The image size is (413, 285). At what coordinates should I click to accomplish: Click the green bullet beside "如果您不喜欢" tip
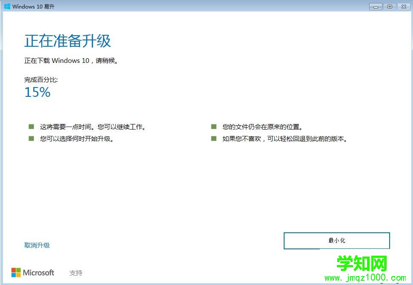point(213,138)
